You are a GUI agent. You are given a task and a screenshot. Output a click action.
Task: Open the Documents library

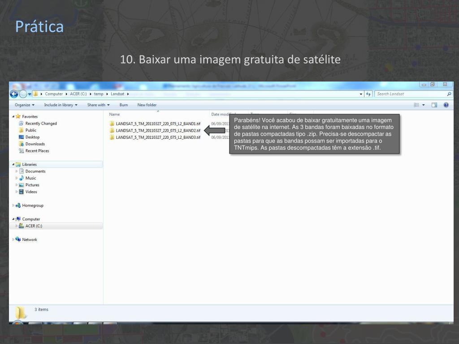(35, 171)
